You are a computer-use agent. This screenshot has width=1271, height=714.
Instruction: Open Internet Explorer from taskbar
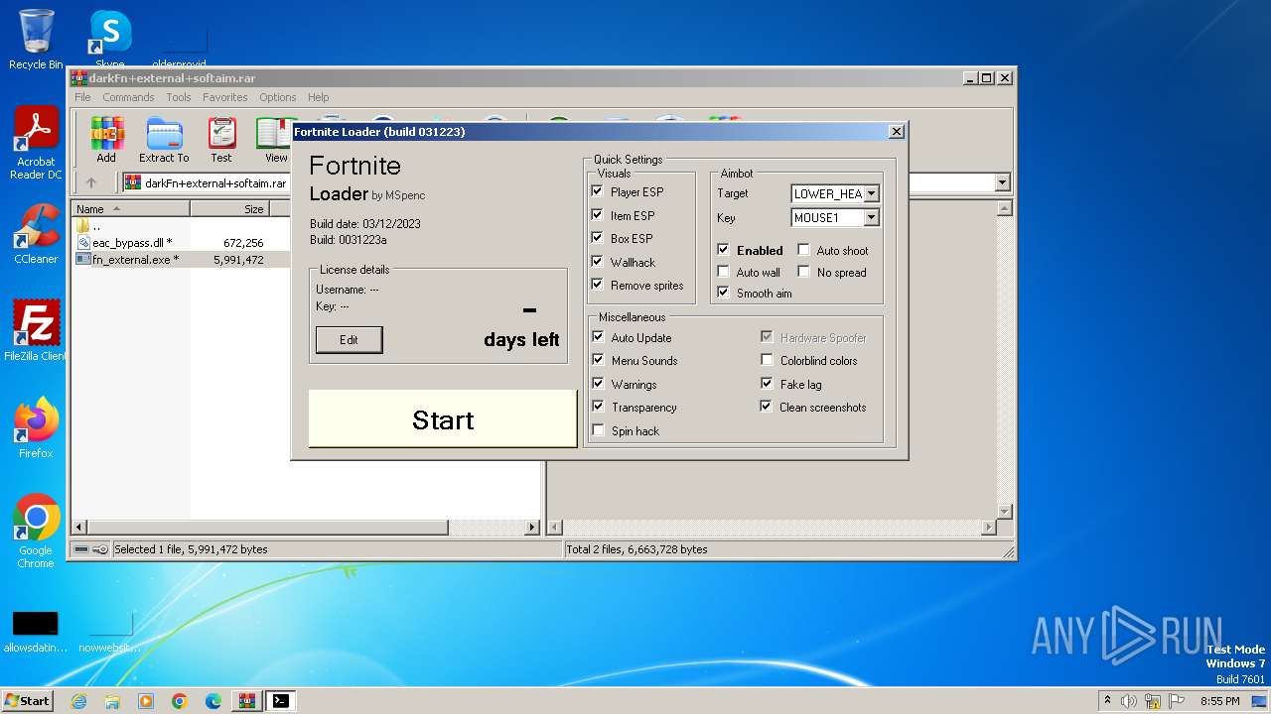coord(78,701)
